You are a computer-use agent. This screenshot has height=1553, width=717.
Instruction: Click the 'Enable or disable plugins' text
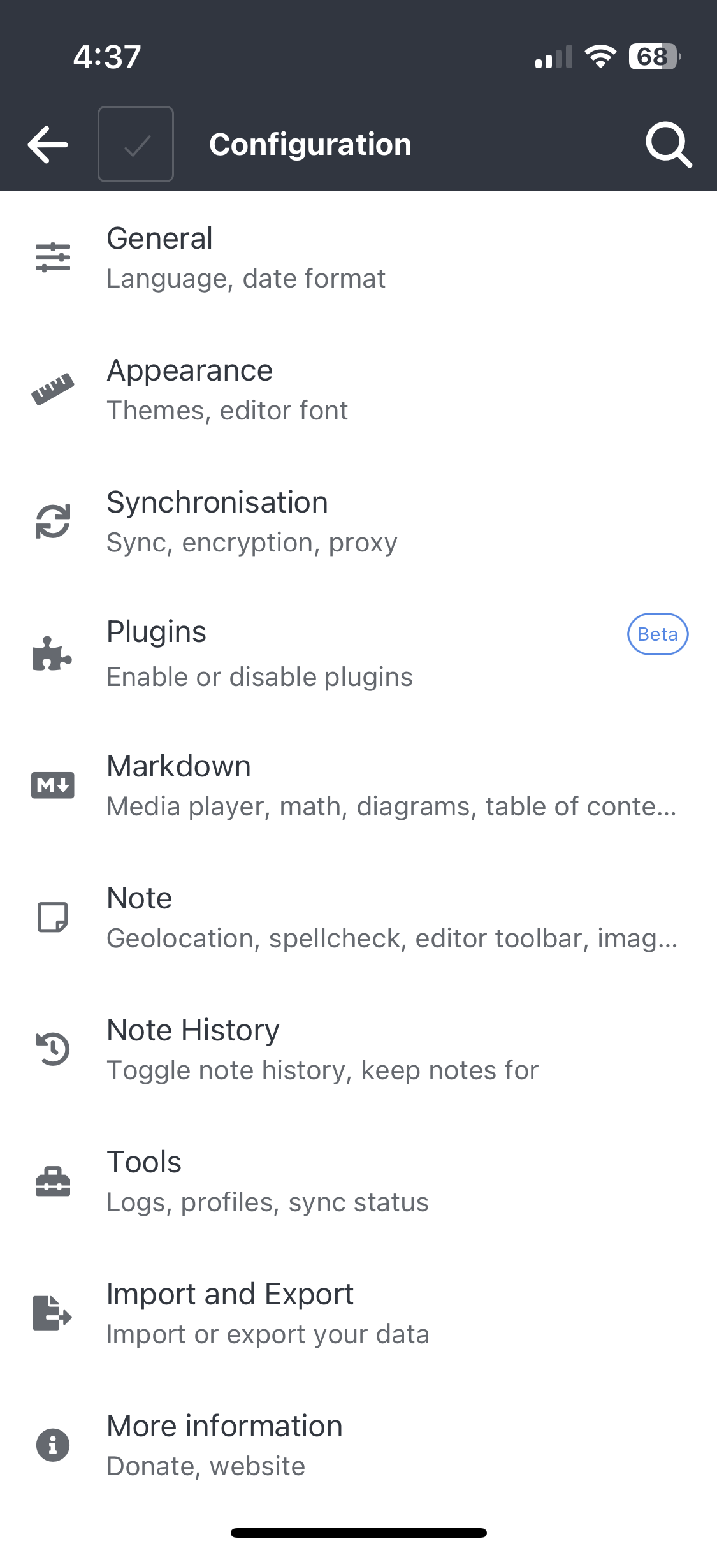pos(259,677)
